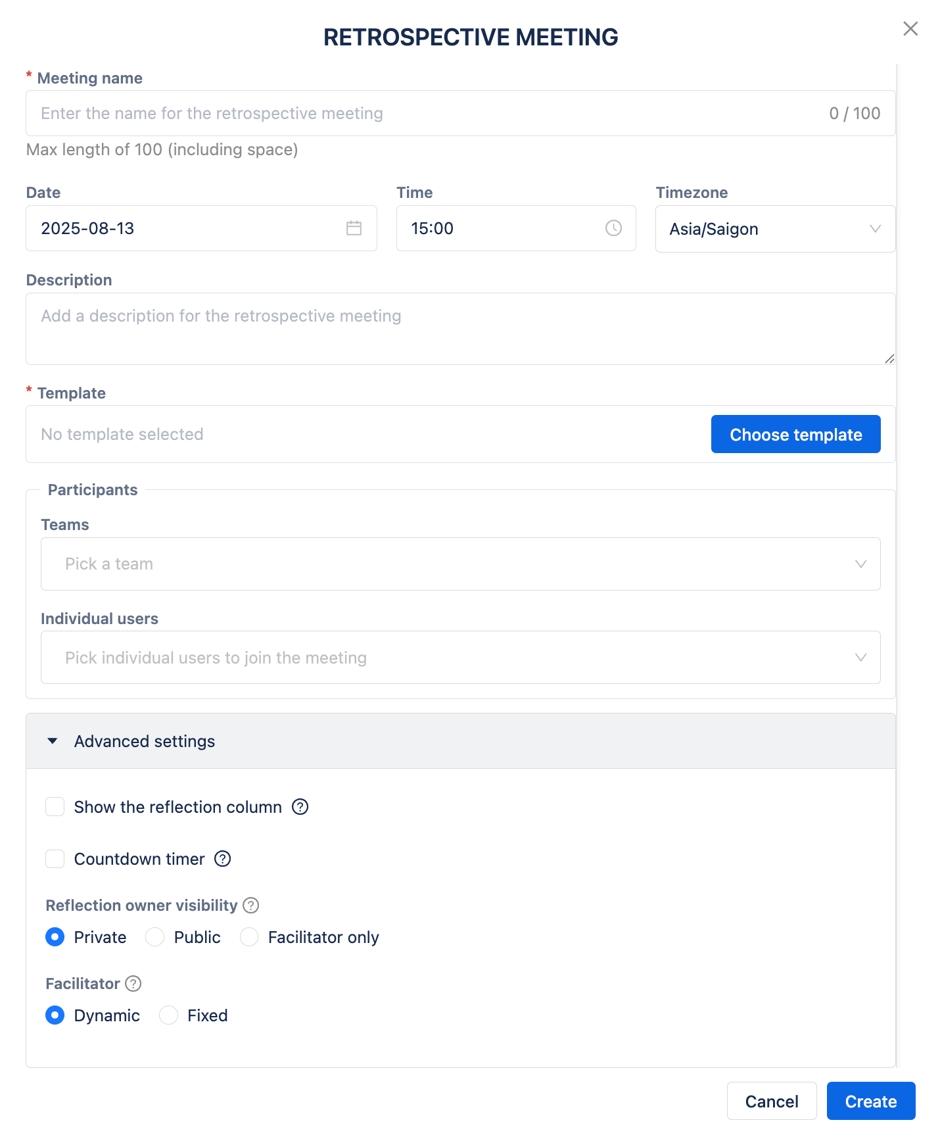Click the Meeting name input field
Image resolution: width=940 pixels, height=1139 pixels.
click(x=427, y=114)
